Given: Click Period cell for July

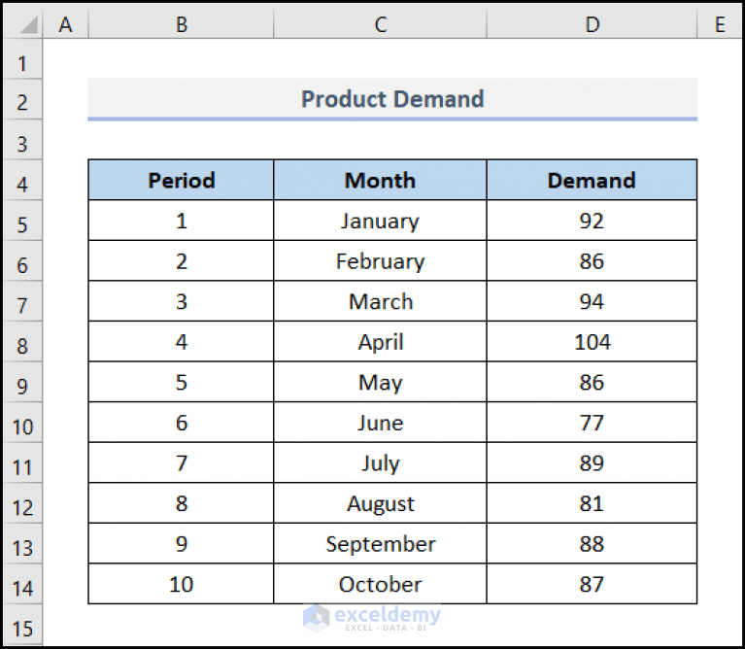Looking at the screenshot, I should [x=181, y=462].
